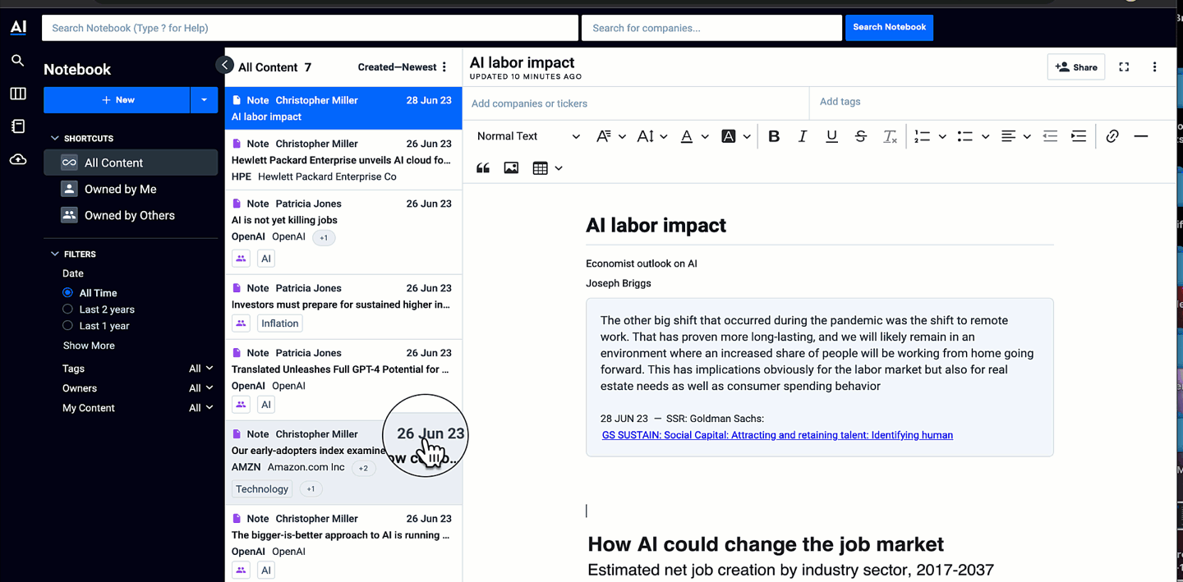Apply the text color button
Image resolution: width=1183 pixels, height=582 pixels.
[x=687, y=136]
